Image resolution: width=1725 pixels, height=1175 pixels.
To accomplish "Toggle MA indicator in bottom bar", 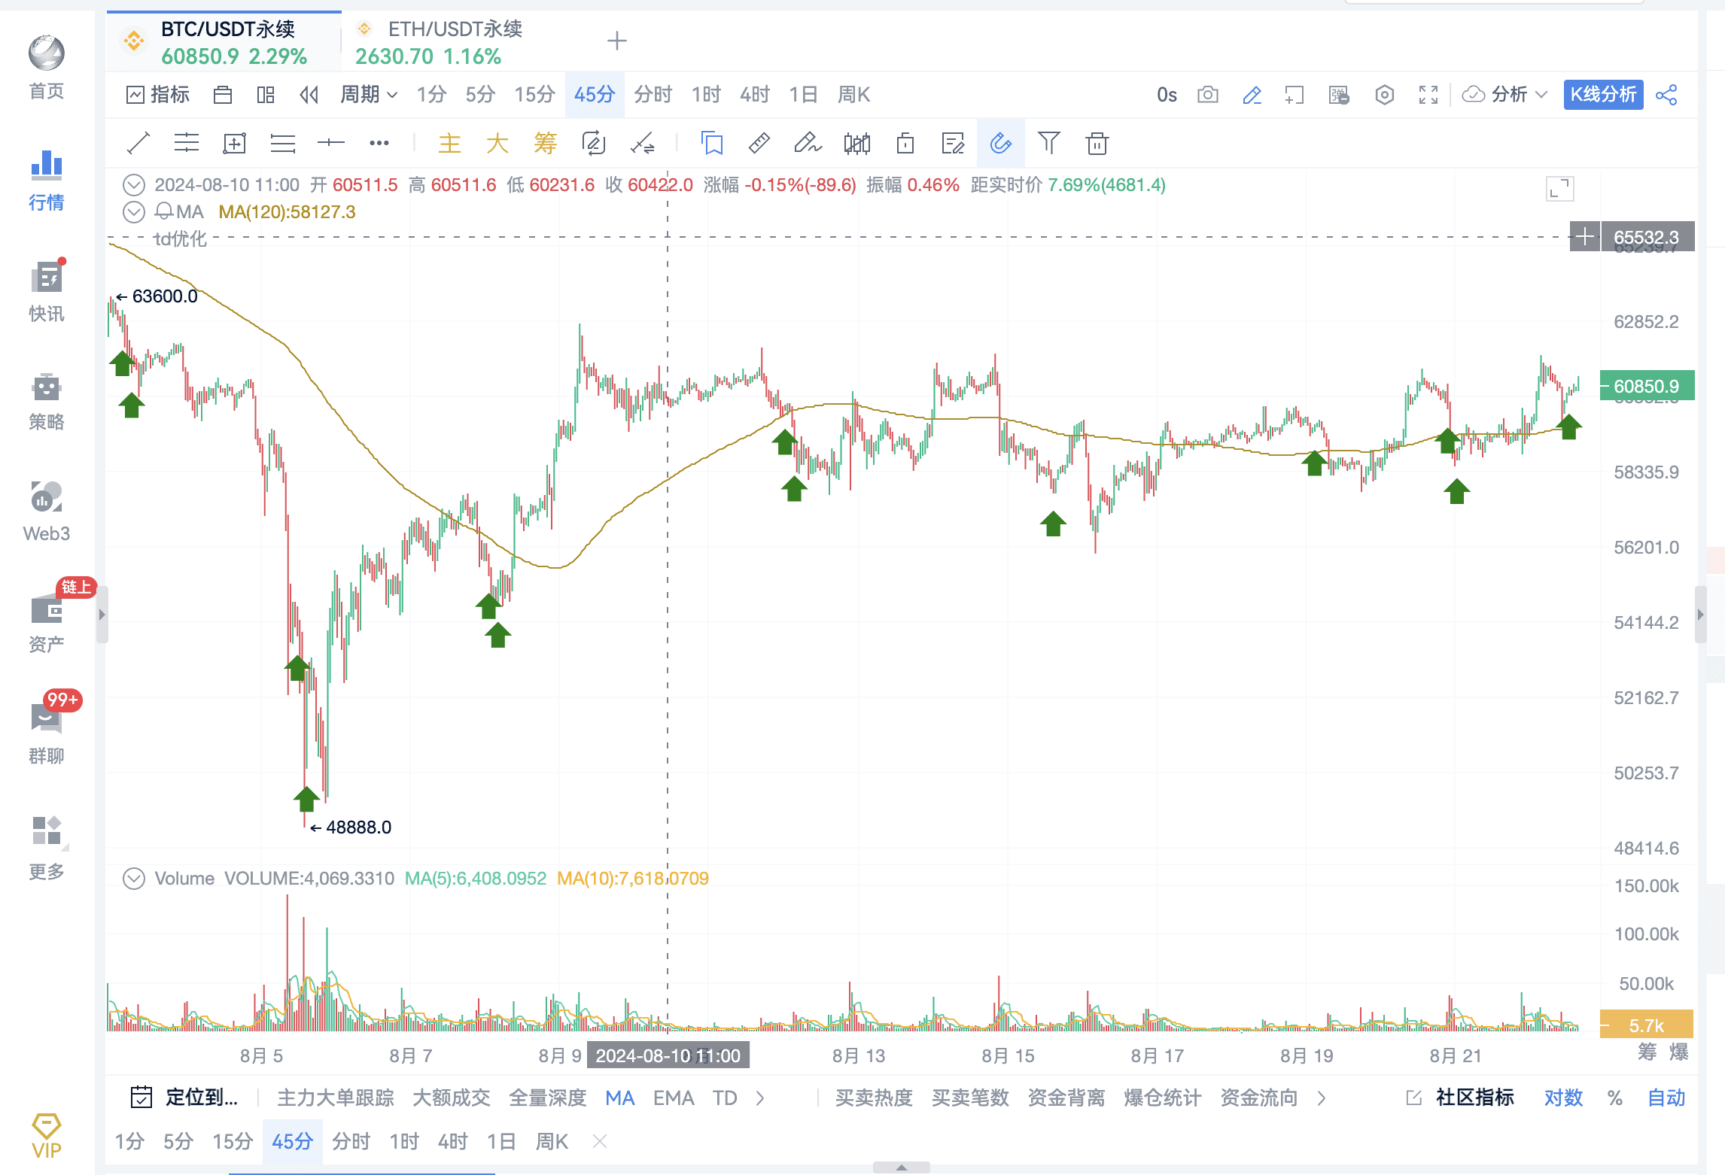I will [x=620, y=1098].
